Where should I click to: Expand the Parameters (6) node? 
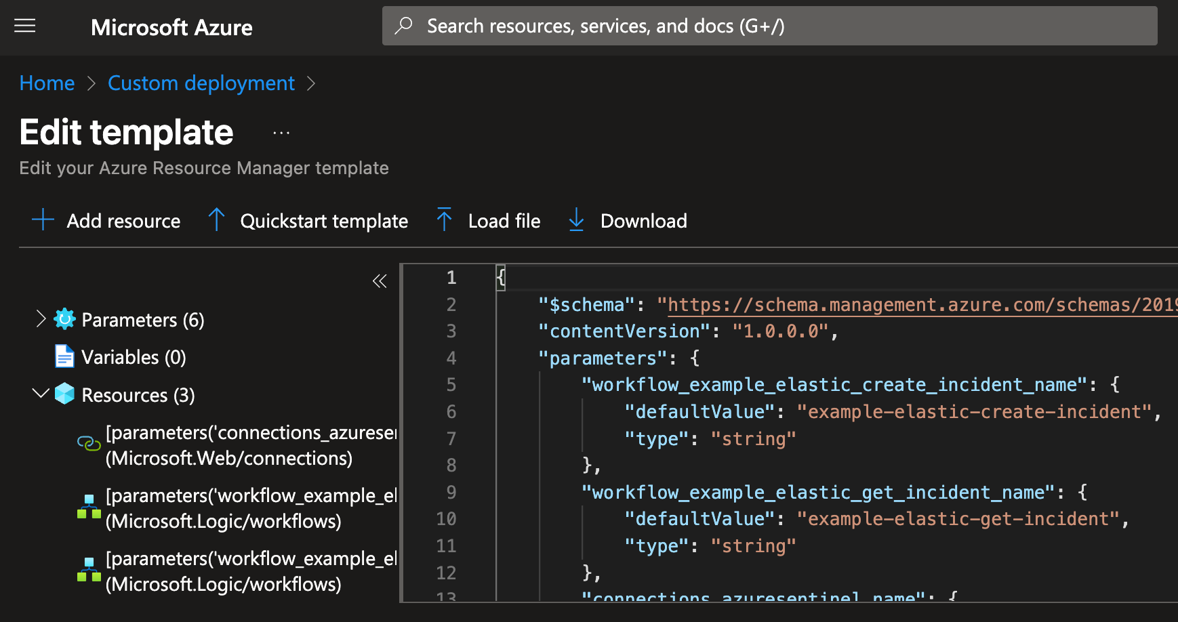point(41,318)
